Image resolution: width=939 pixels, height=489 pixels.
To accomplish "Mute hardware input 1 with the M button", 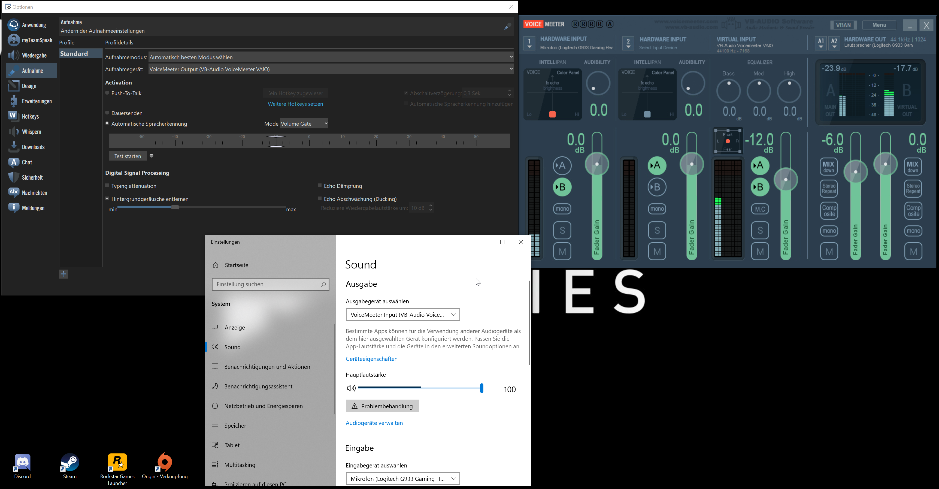I will click(x=562, y=252).
